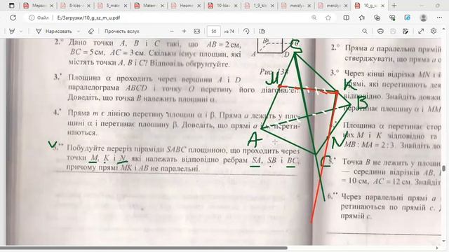Screen dimensions: 449x252
Task: Activate the Нарисовать draw tool
Action: click(53, 31)
